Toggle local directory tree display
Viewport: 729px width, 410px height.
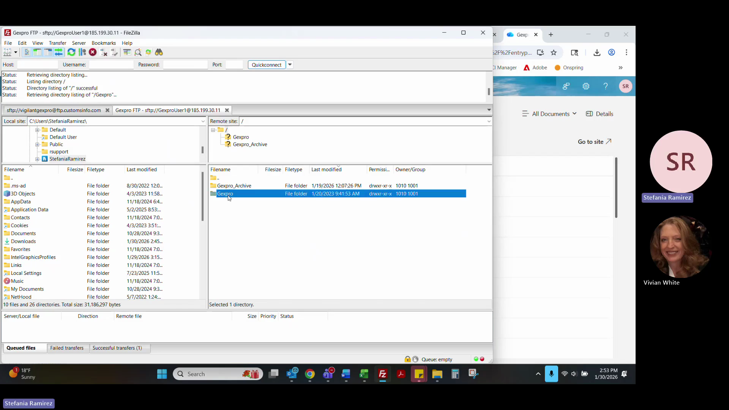tap(37, 52)
